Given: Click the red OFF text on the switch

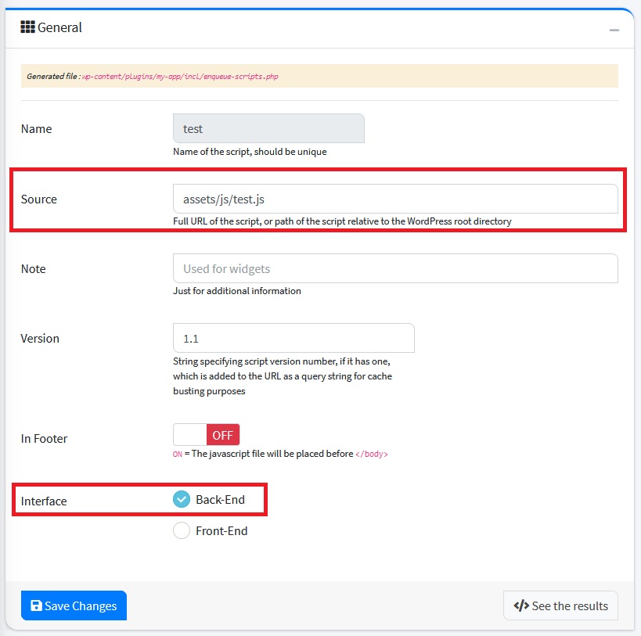Looking at the screenshot, I should 223,435.
